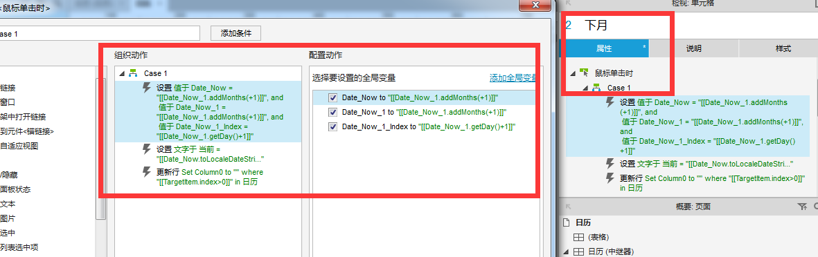Select 设置 文字于 当前 action text in inspector
818x257 pixels.
707,164
